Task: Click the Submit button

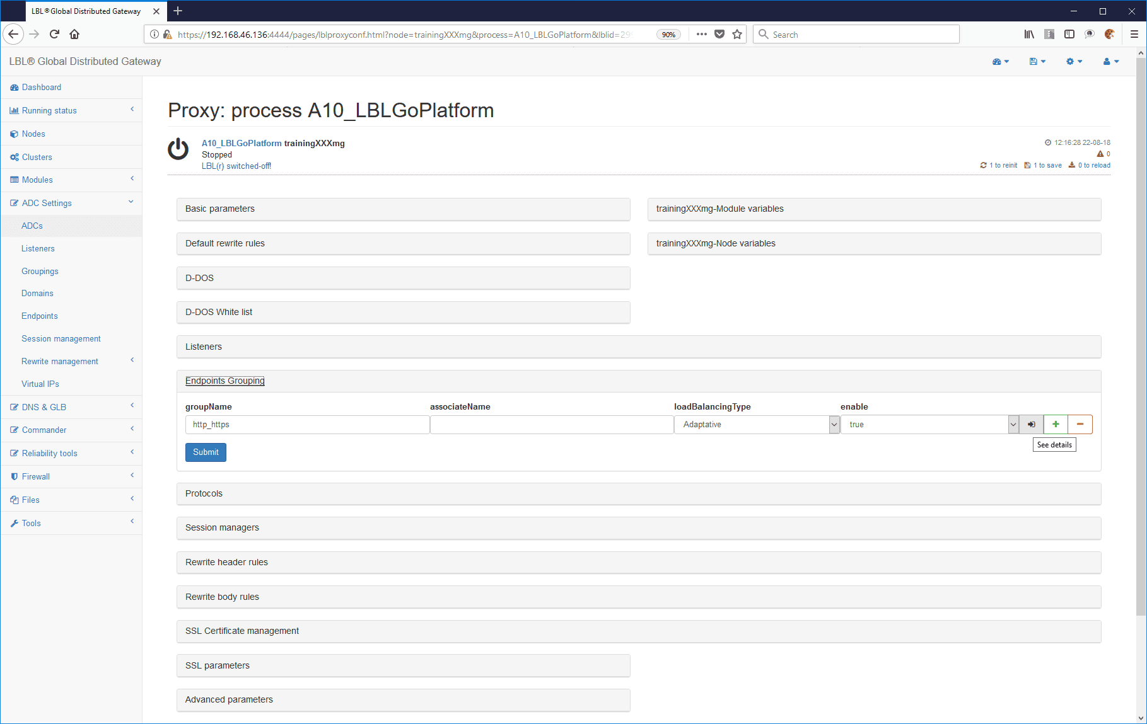Action: tap(206, 452)
